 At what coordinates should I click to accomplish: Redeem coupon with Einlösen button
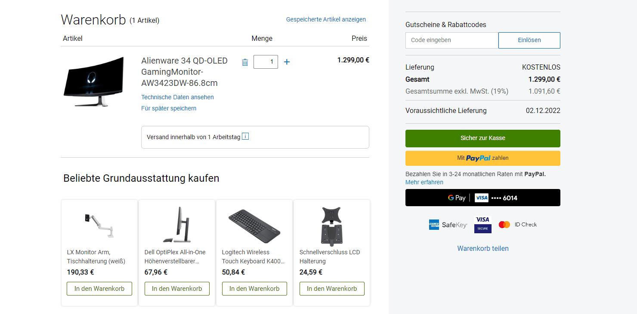click(x=529, y=40)
